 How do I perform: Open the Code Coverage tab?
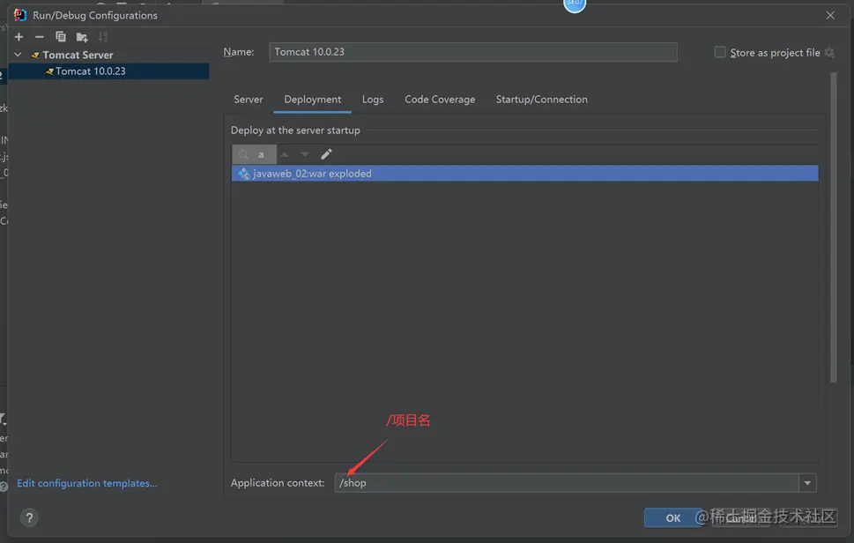(x=440, y=100)
